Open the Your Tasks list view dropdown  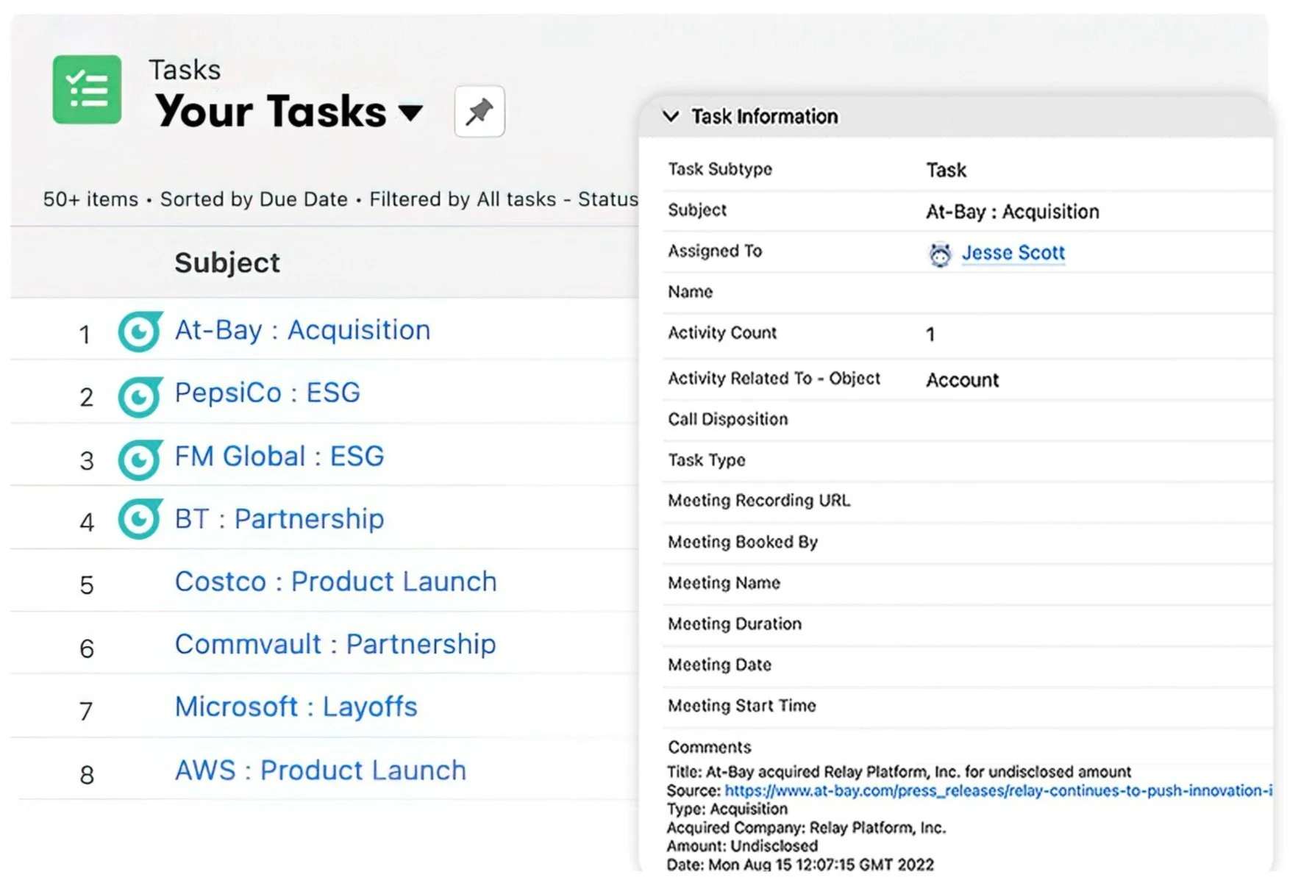[x=410, y=112]
